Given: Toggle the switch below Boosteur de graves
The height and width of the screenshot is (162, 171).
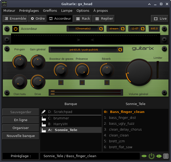Looking at the screenshot, I should click(61, 82).
